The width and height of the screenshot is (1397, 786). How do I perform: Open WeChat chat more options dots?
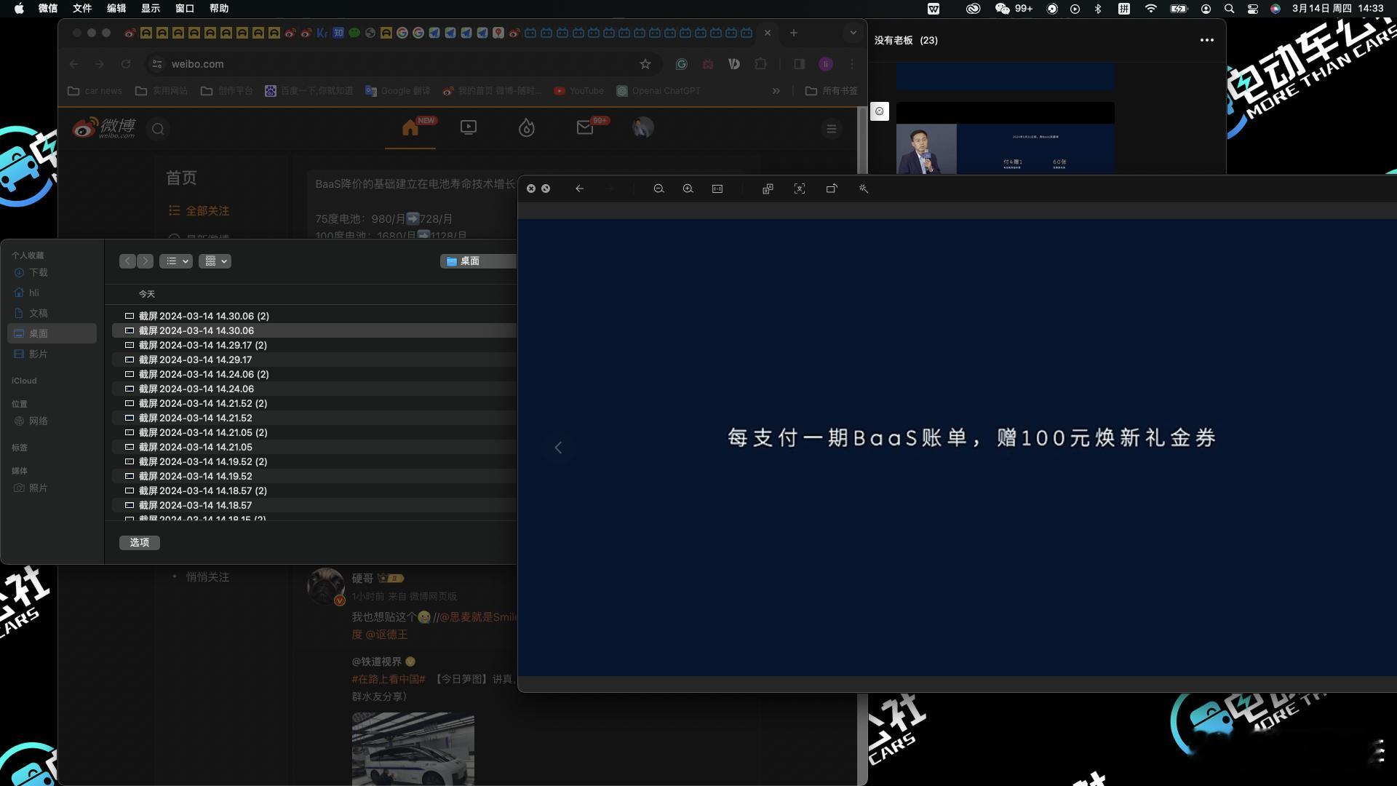click(1206, 40)
